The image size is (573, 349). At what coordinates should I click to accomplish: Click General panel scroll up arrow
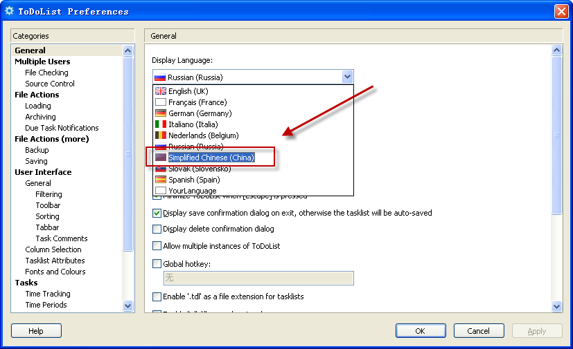556,50
